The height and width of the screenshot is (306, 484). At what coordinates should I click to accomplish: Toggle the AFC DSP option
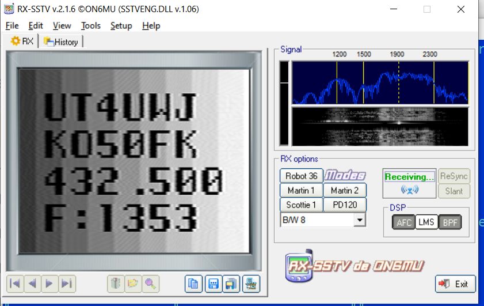[405, 222]
